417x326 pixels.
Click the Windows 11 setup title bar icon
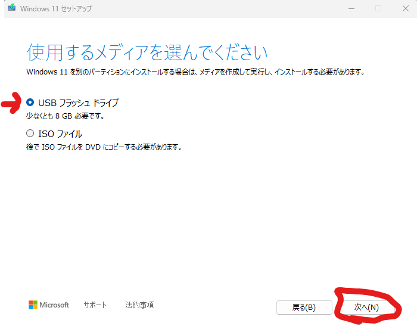pos(12,8)
